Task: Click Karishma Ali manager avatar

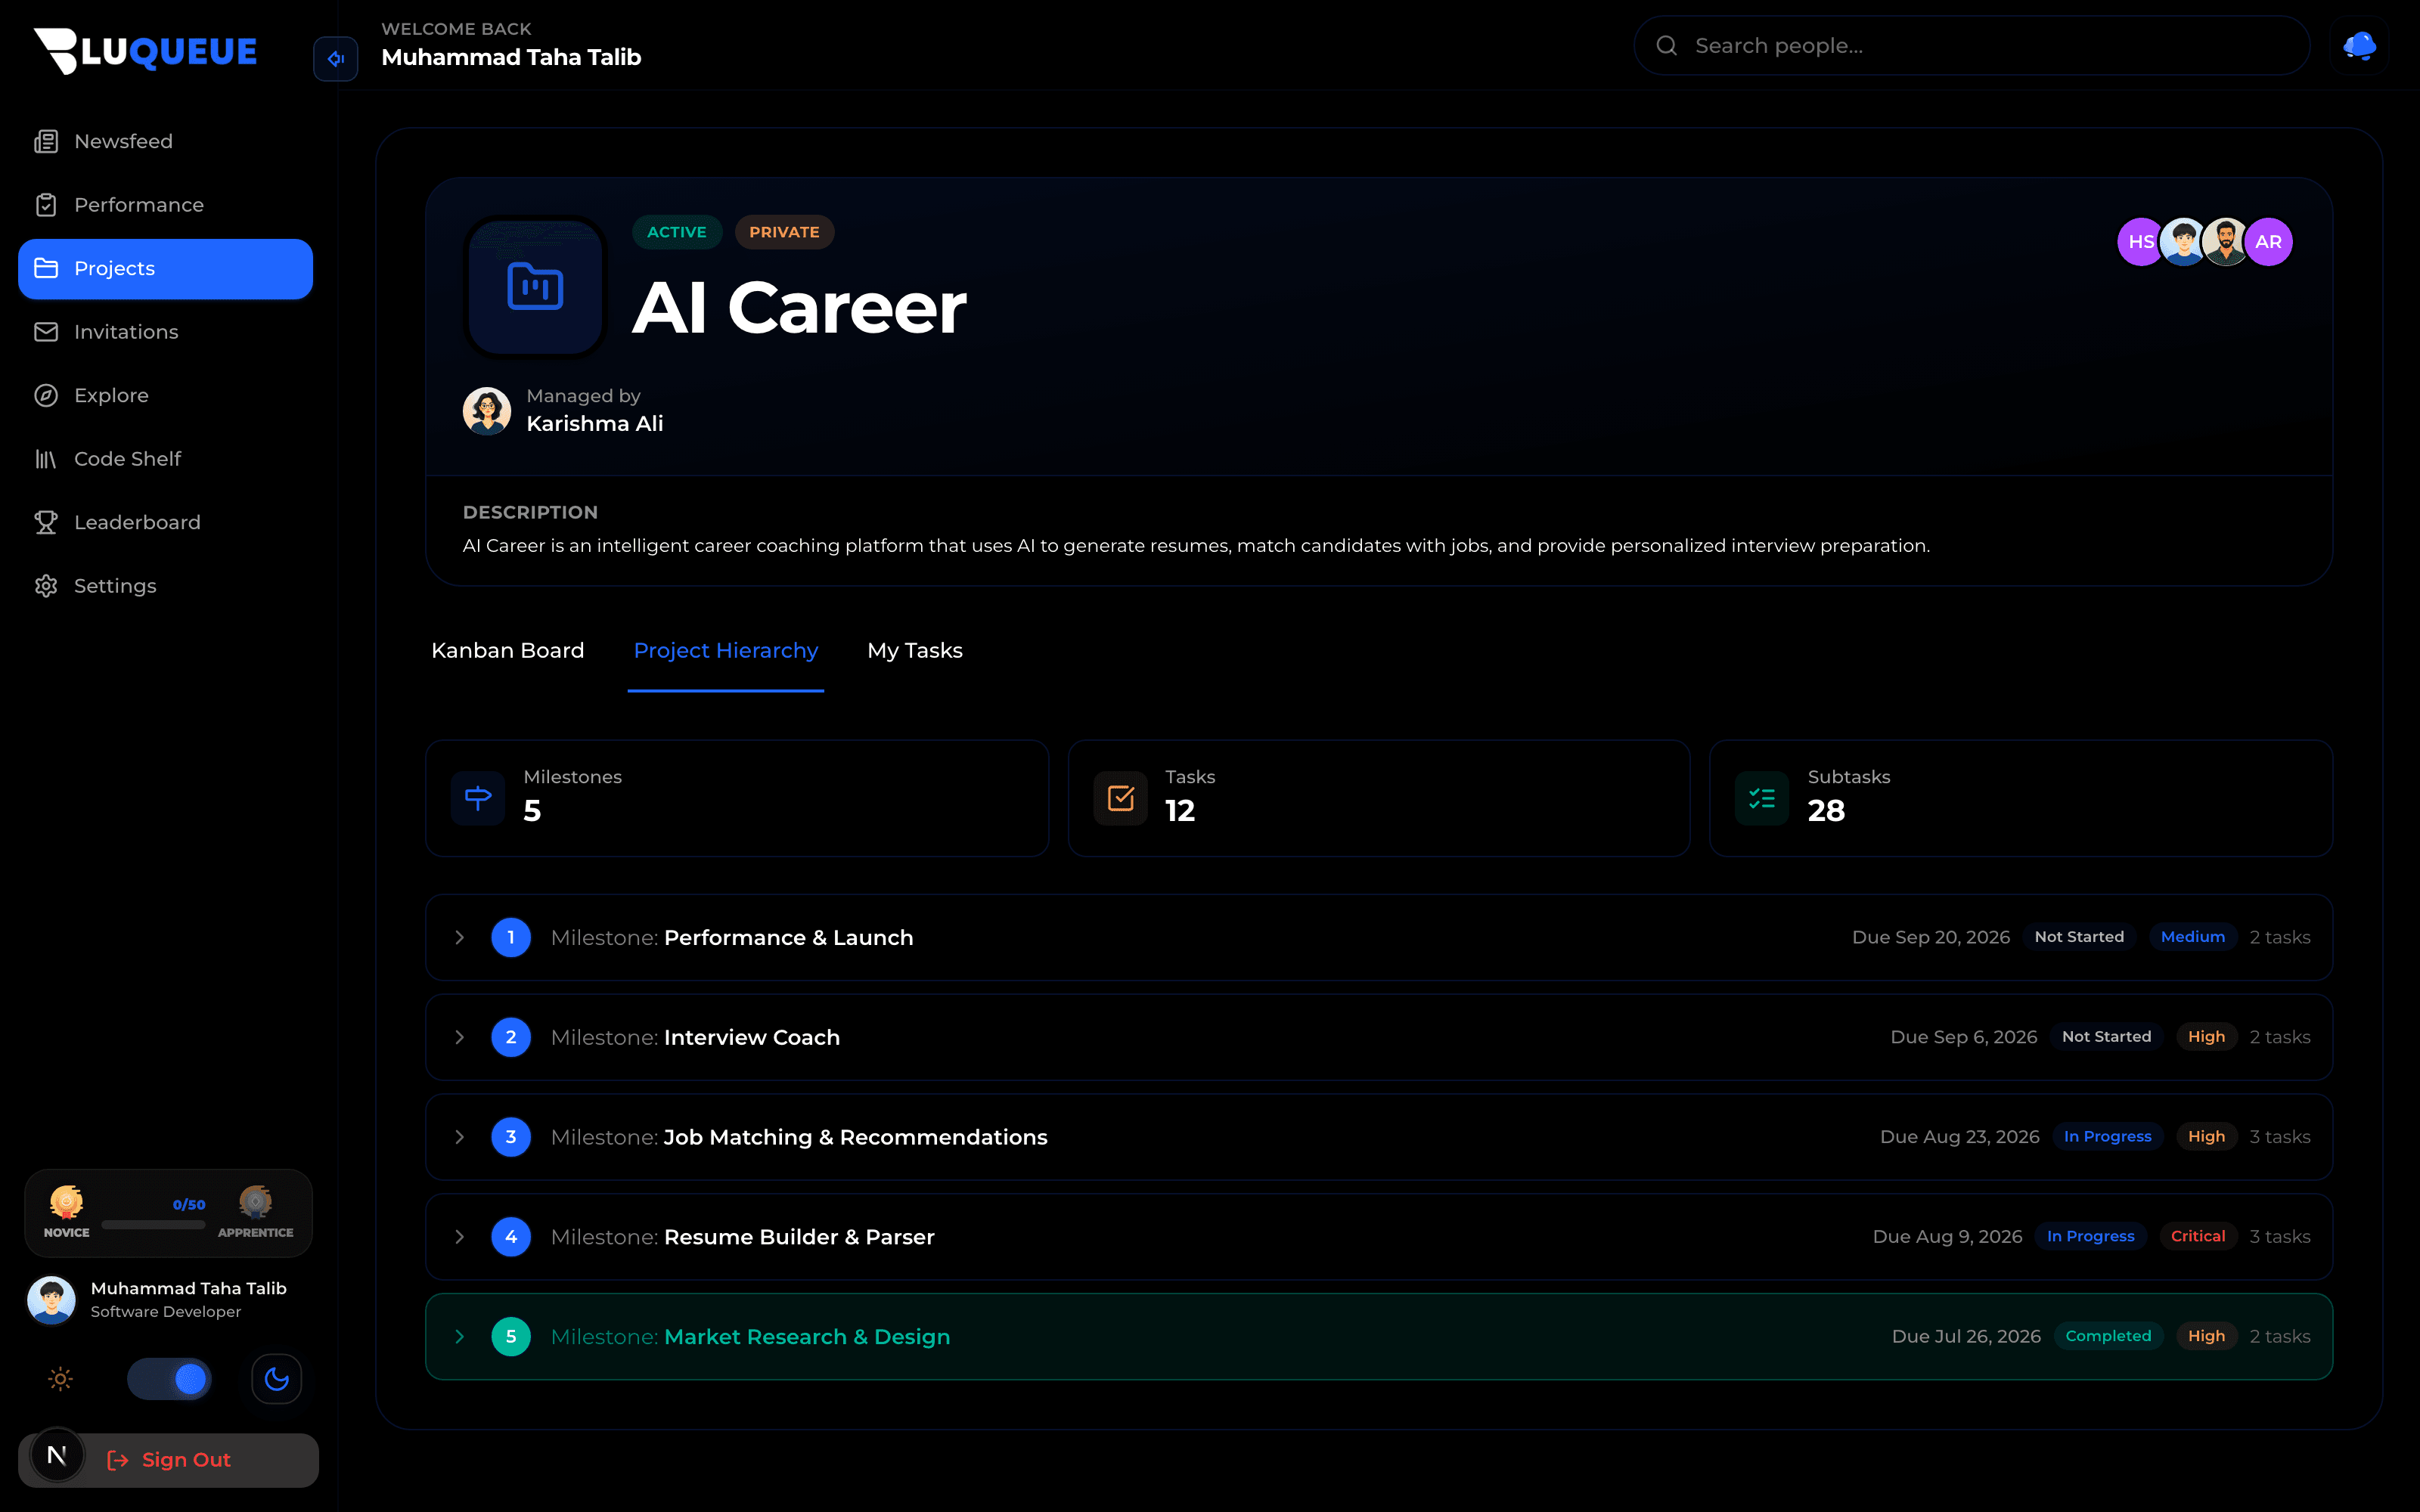Action: 487,411
